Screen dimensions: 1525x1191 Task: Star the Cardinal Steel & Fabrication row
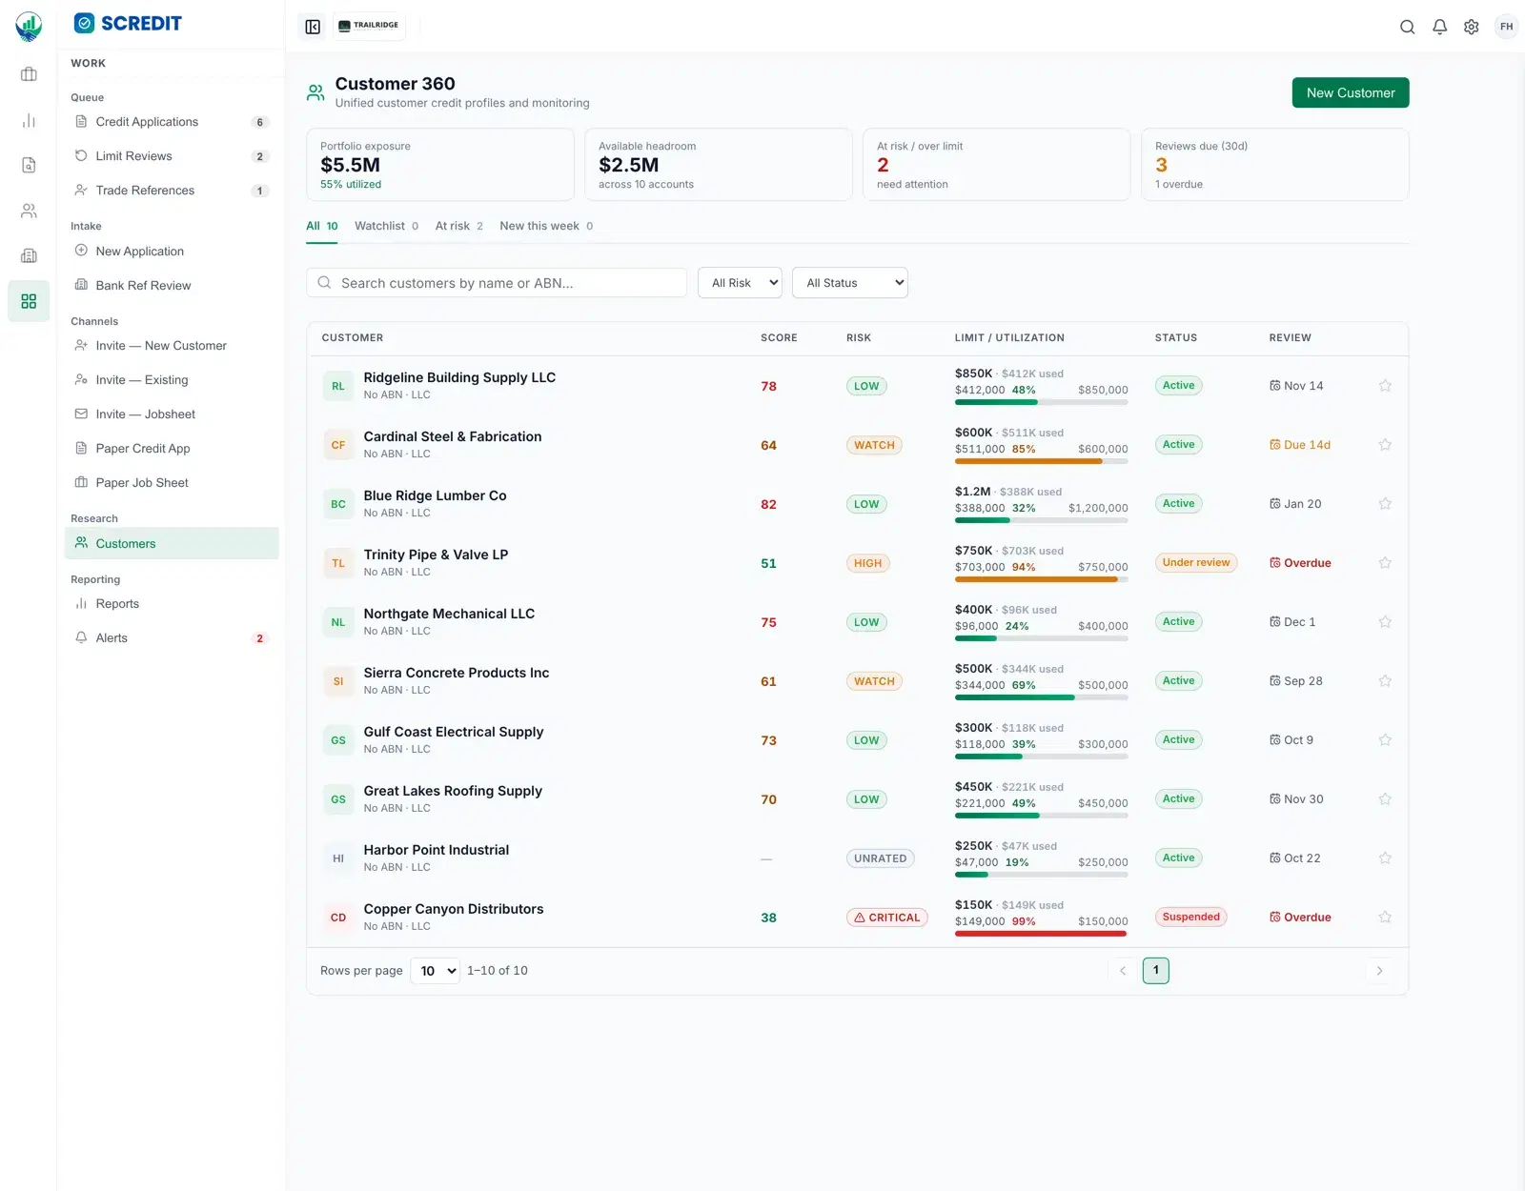(1385, 445)
